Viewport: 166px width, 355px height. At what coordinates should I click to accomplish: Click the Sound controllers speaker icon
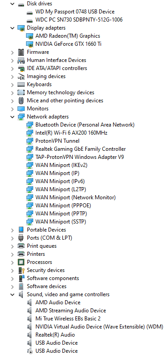21,294
